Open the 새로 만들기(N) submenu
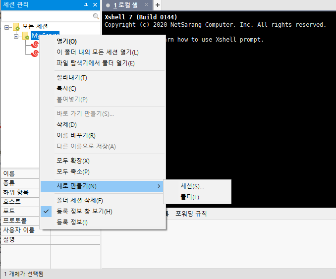The image size is (336, 279). 102,186
